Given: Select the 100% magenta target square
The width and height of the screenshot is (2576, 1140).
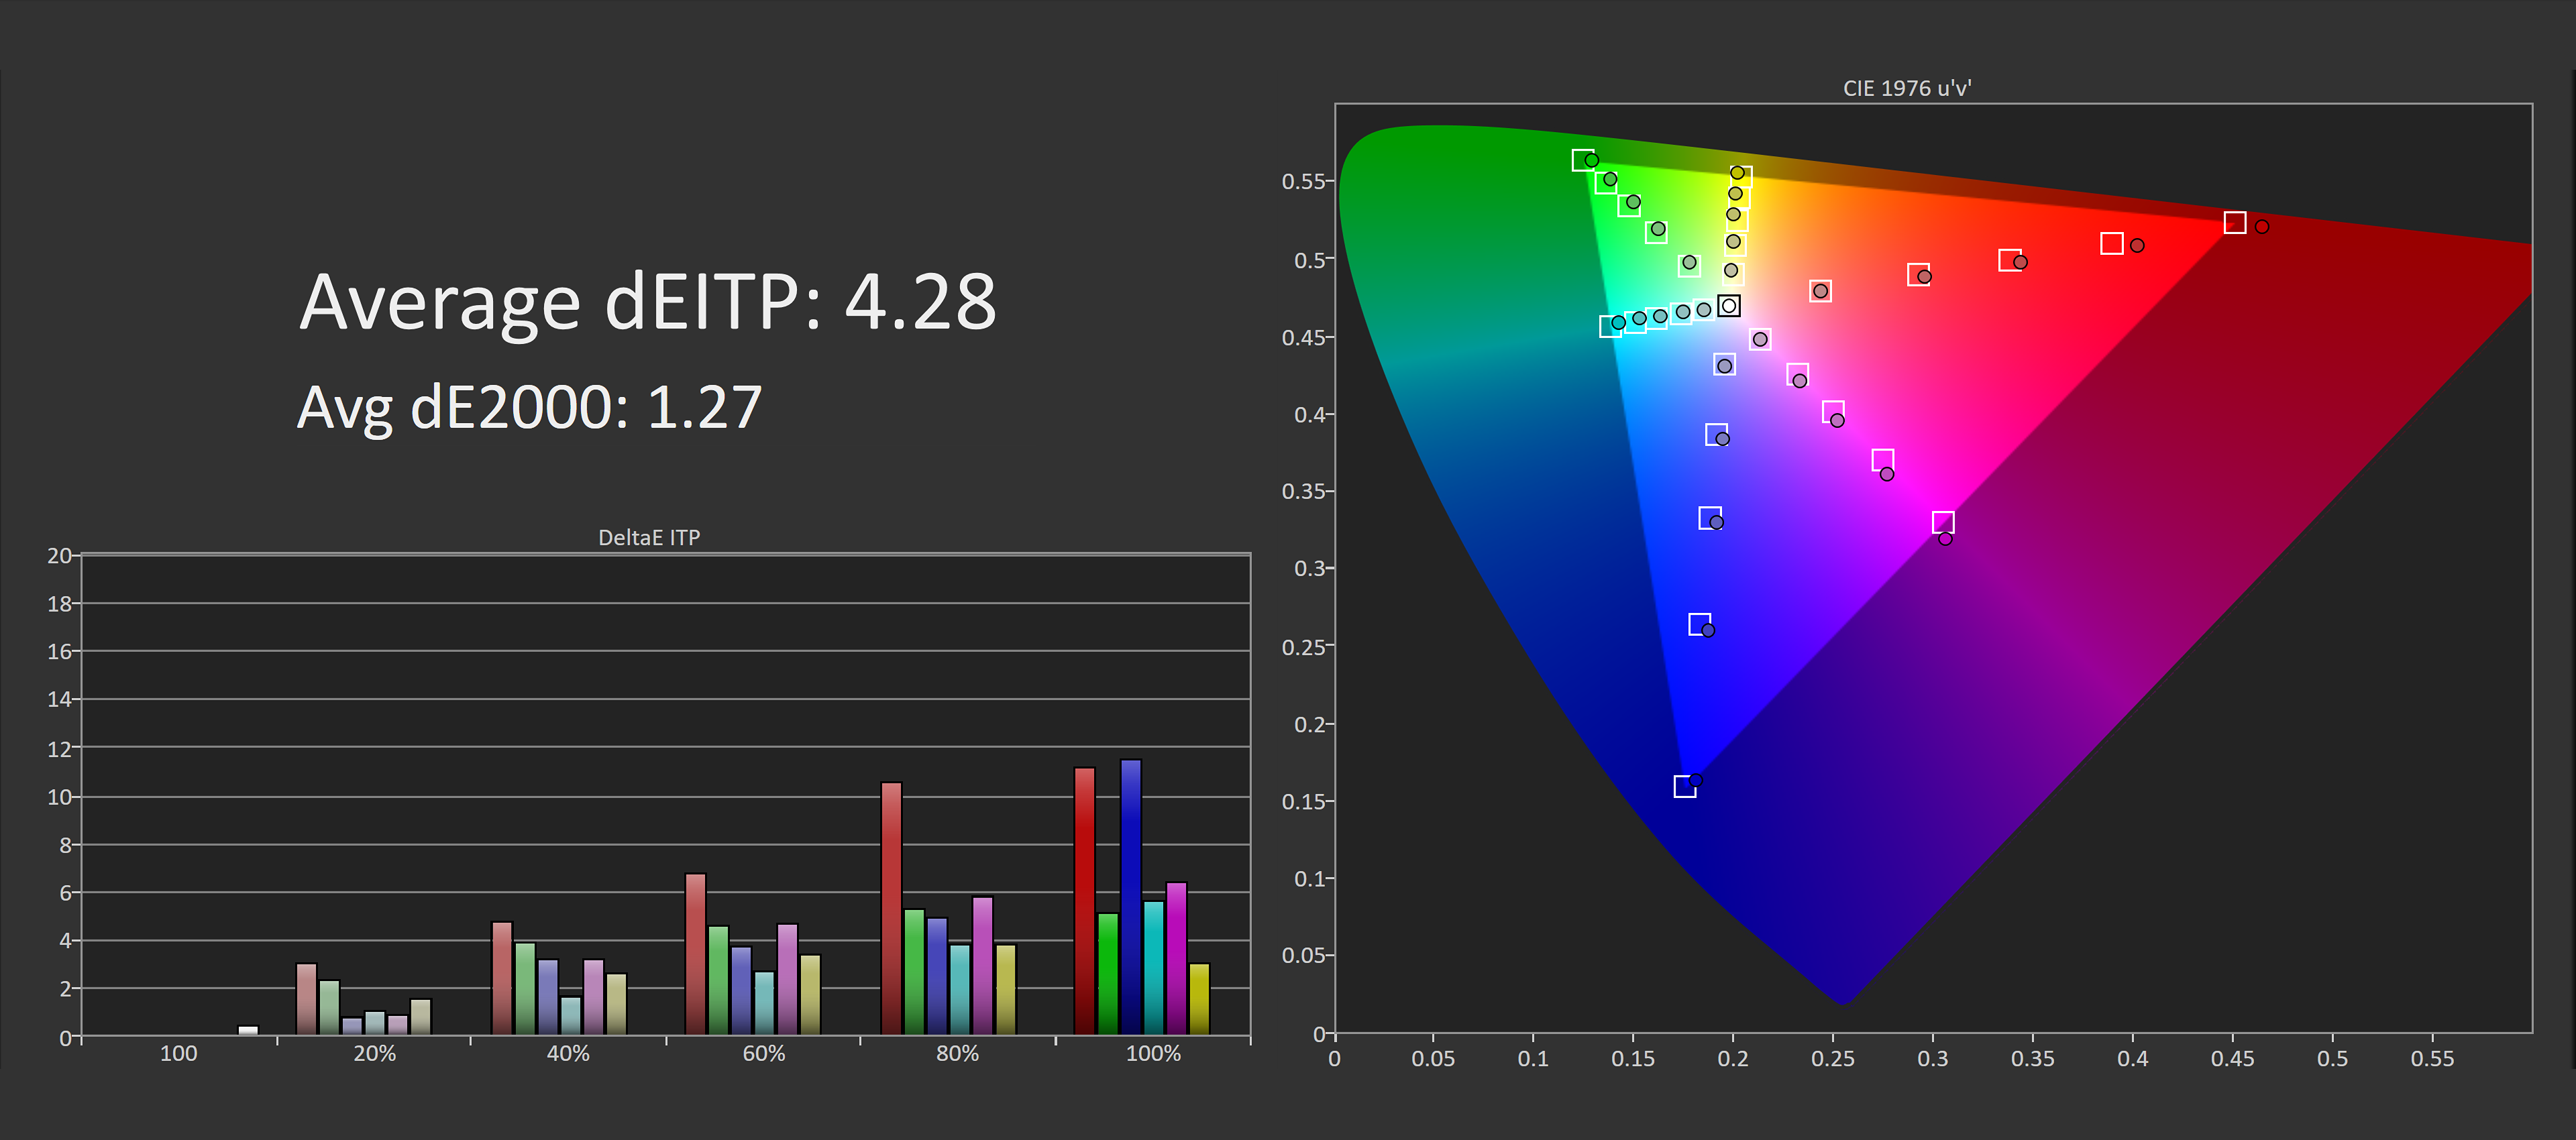Looking at the screenshot, I should [1943, 522].
